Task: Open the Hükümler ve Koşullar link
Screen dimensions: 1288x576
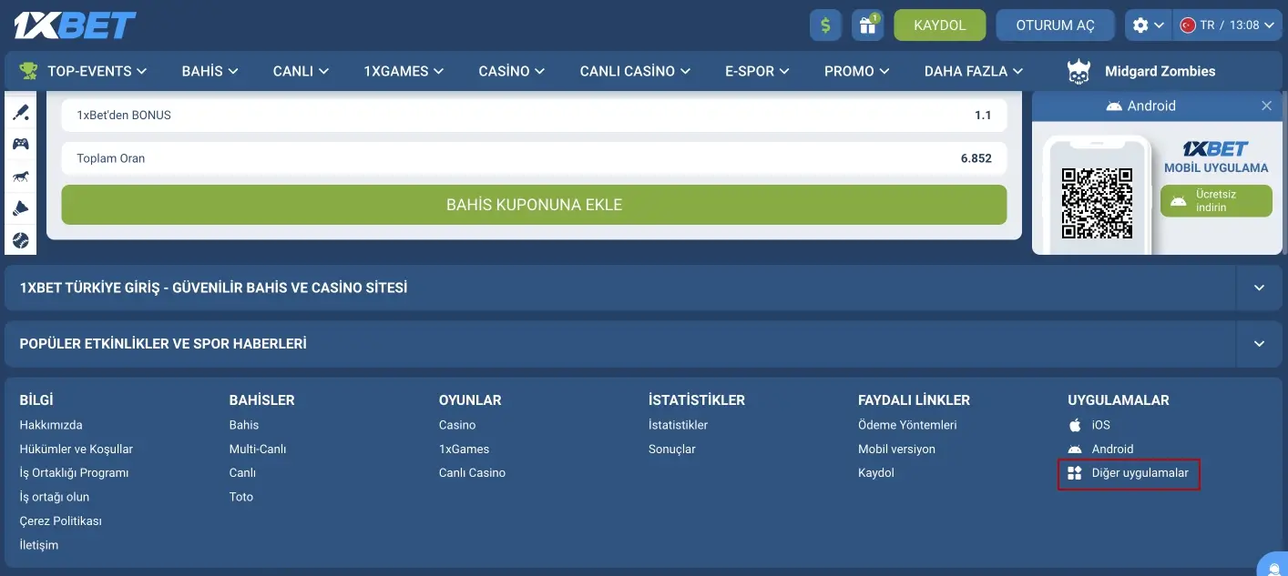Action: (77, 449)
